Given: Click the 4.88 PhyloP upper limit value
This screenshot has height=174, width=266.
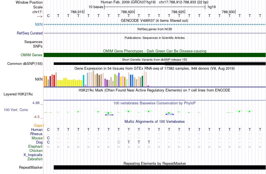Looking at the screenshot, I should 36,103.
